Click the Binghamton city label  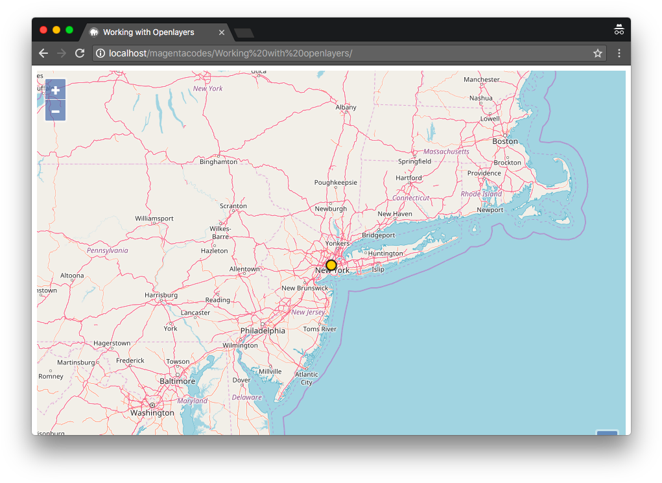219,161
